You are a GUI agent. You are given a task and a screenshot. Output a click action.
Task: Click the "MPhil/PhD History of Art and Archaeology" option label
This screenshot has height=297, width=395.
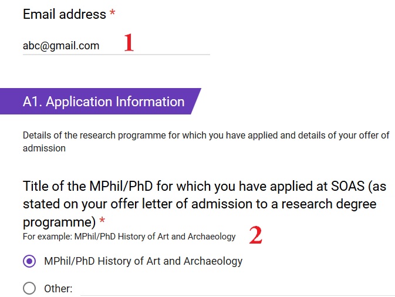pyautogui.click(x=143, y=261)
